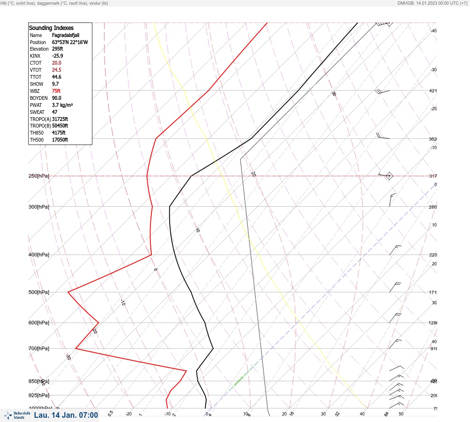This screenshot has width=470, height=422.
Task: Click the 500[hPa] pressure label
Action: tap(39, 292)
